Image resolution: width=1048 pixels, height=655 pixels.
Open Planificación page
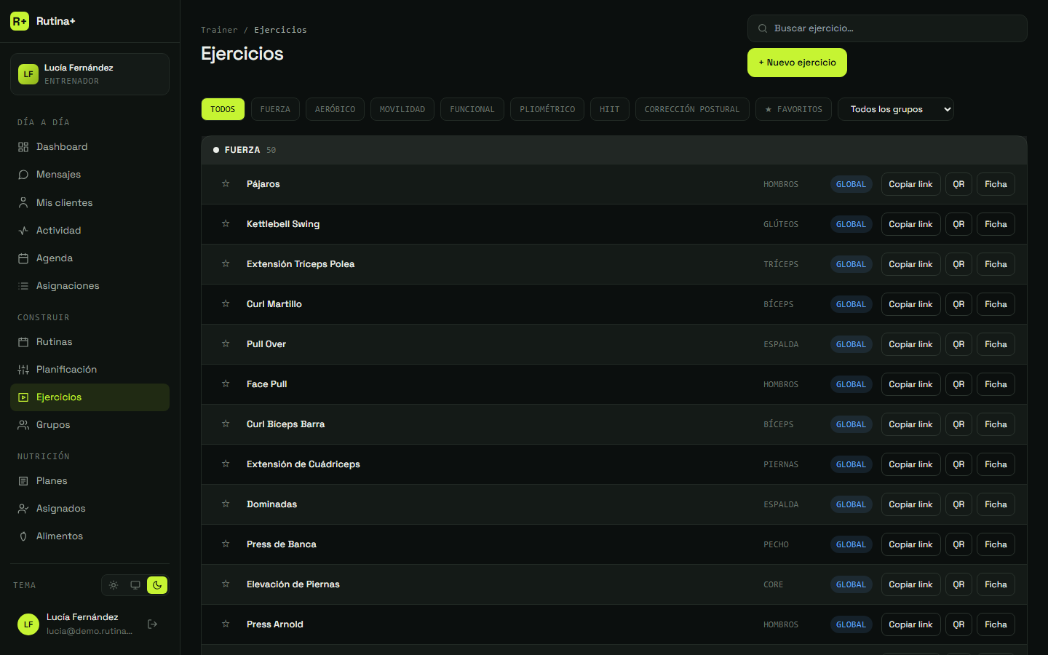click(x=90, y=370)
